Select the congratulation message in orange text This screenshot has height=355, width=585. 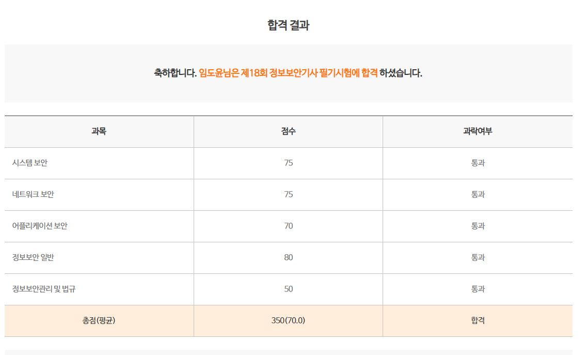pyautogui.click(x=288, y=73)
